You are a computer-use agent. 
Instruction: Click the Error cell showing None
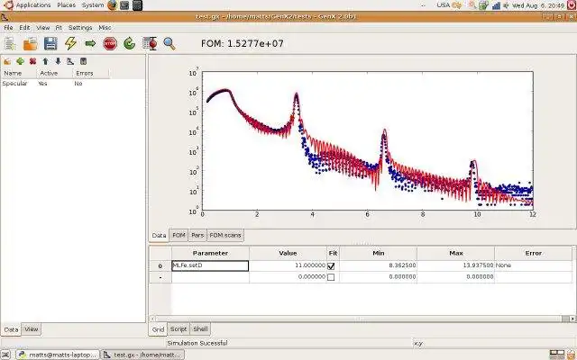coord(534,265)
